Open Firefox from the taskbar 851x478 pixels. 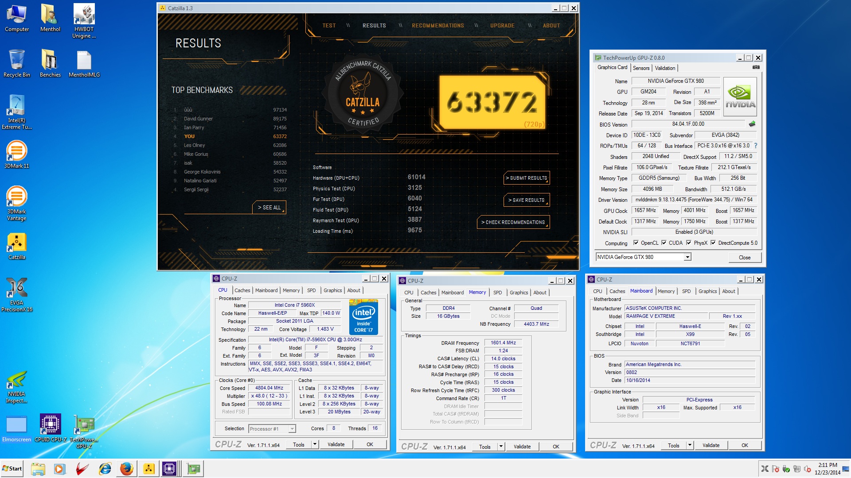point(126,469)
